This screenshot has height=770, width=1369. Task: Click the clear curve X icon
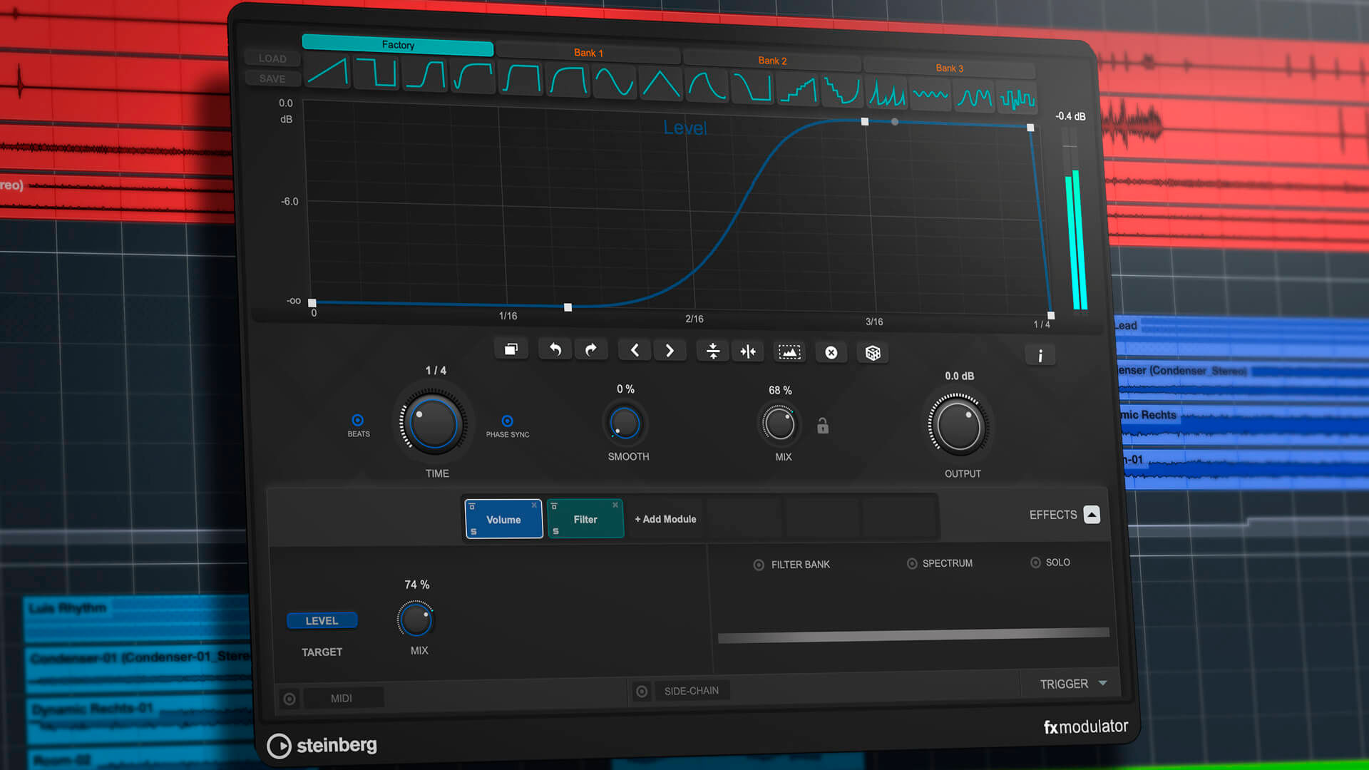coord(831,352)
